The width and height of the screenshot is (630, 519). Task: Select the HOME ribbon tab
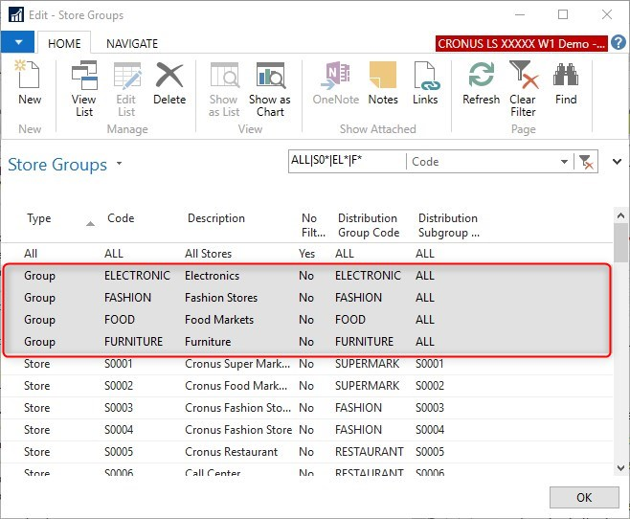65,43
